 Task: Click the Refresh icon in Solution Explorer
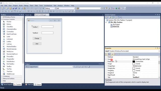(x=113, y=17)
